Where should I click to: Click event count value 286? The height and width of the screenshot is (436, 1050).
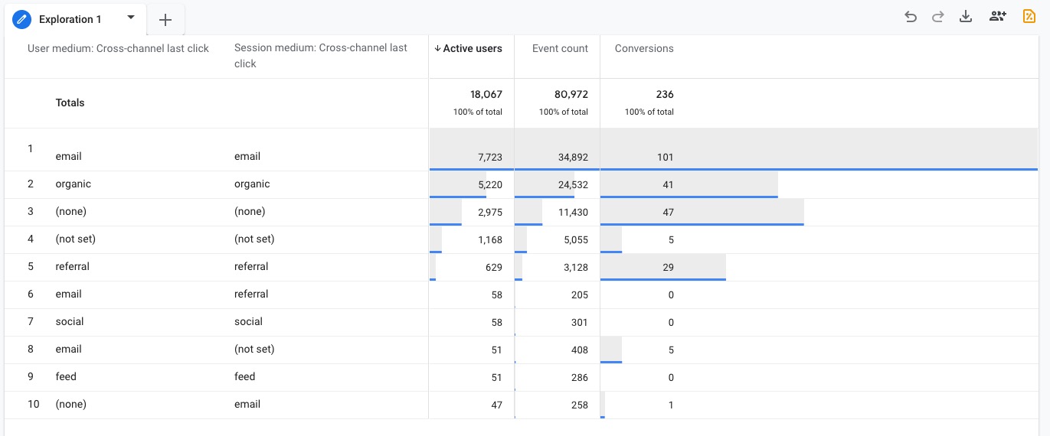click(580, 377)
